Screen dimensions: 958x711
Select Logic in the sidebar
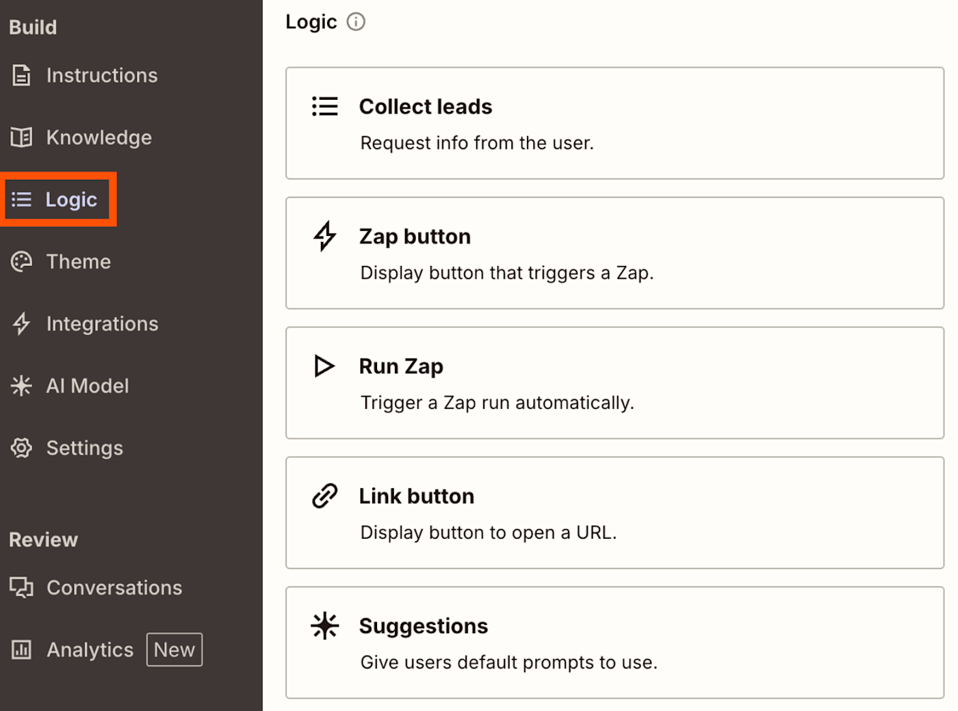pyautogui.click(x=71, y=200)
